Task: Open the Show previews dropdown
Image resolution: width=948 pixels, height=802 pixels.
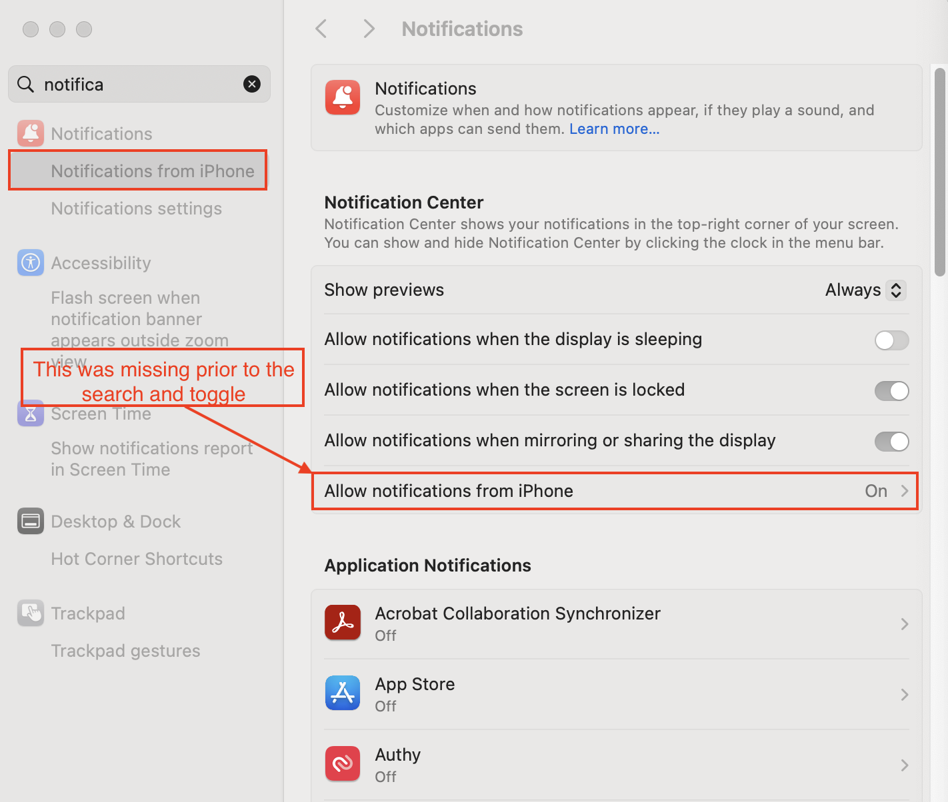Action: pos(865,290)
